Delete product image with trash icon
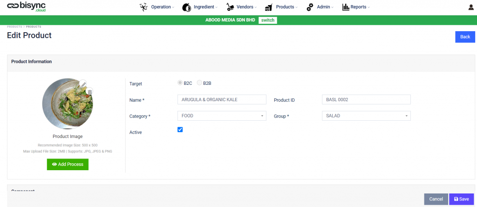 (x=89, y=91)
